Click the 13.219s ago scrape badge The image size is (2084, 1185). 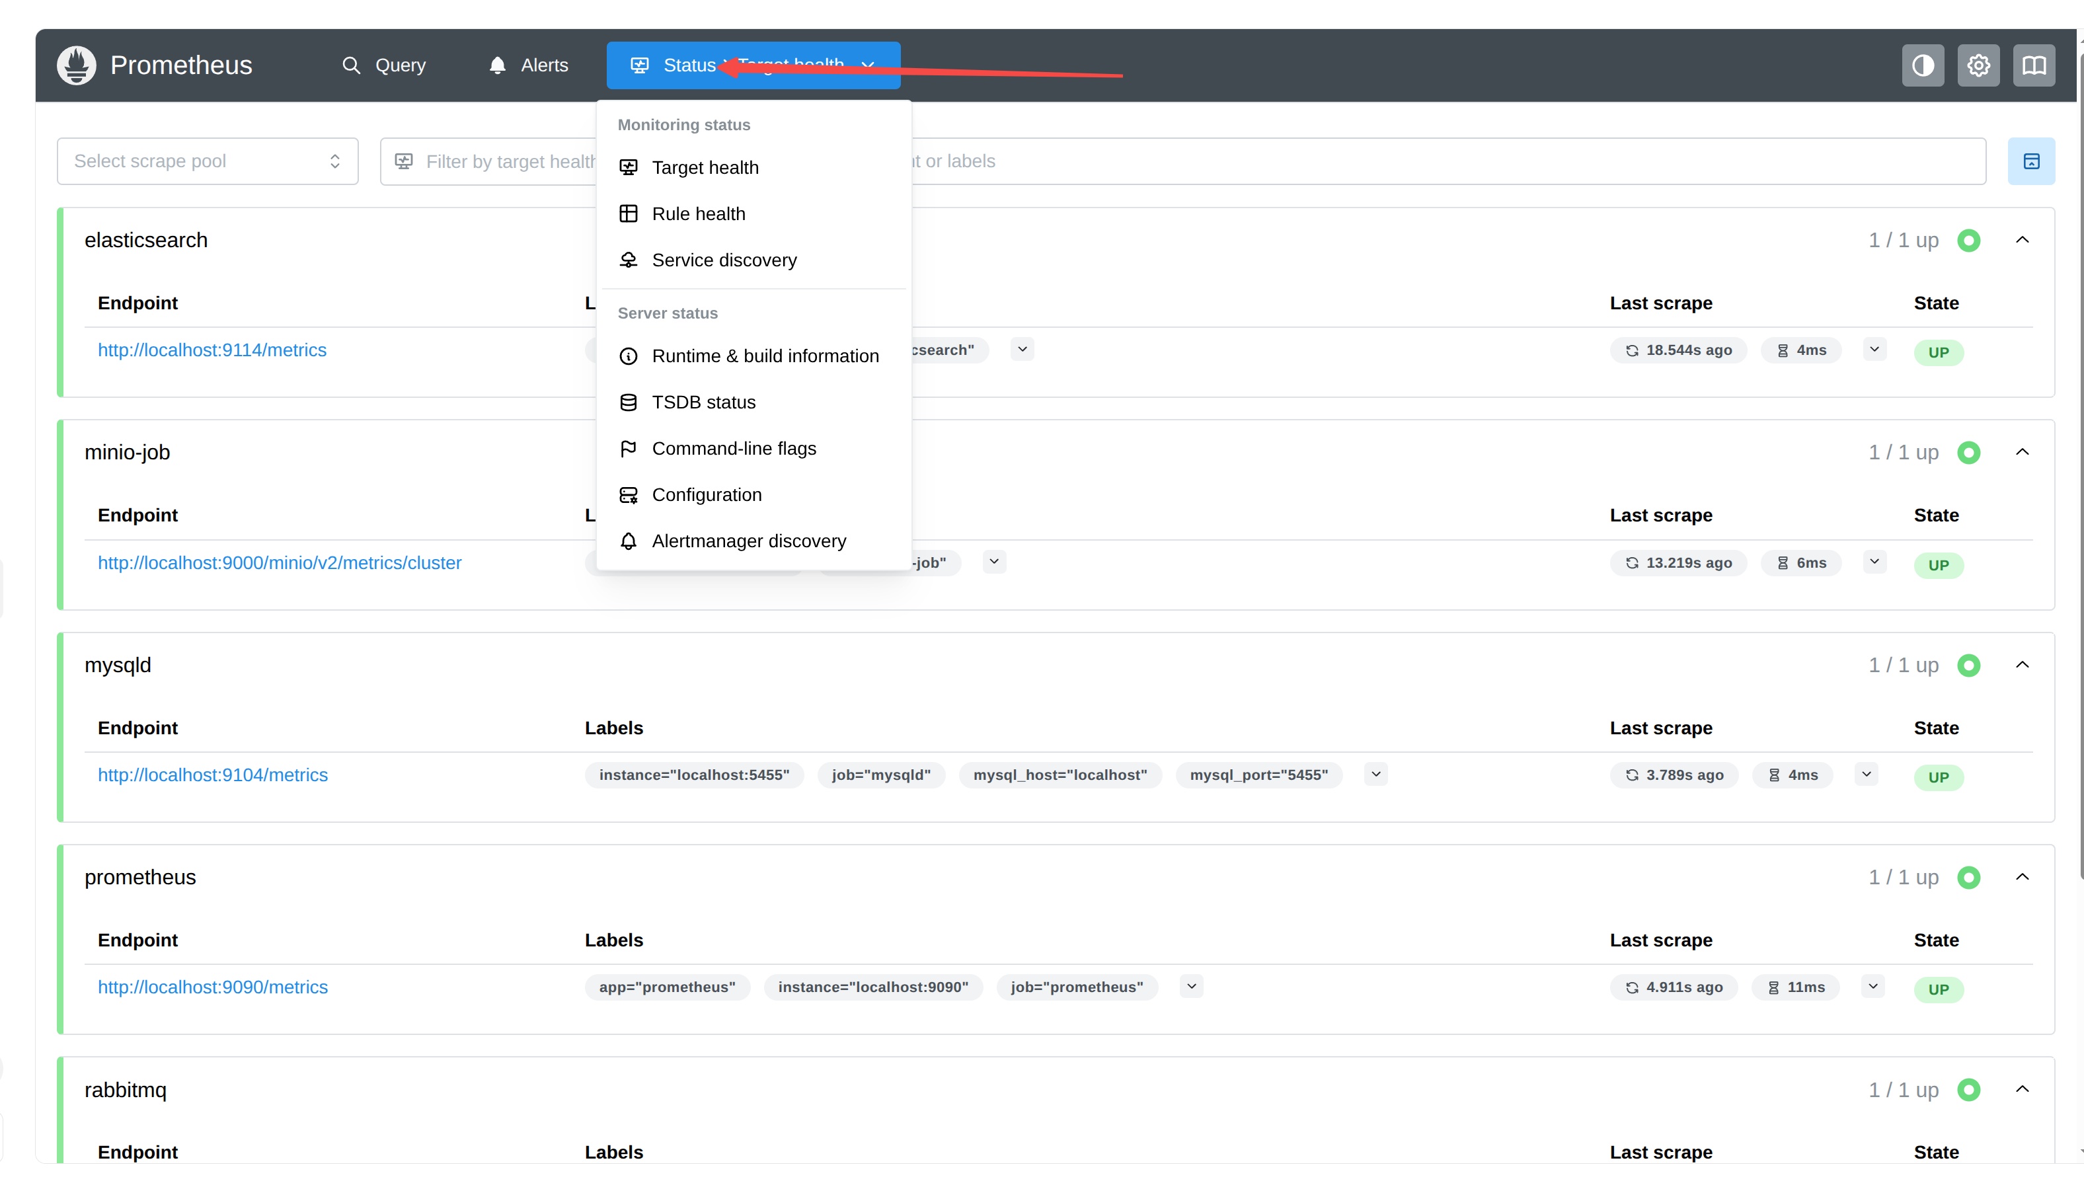coord(1678,563)
